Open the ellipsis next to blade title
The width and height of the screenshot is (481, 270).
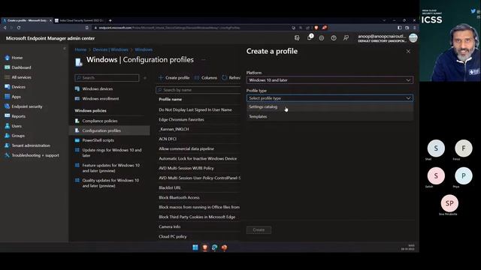pos(204,60)
